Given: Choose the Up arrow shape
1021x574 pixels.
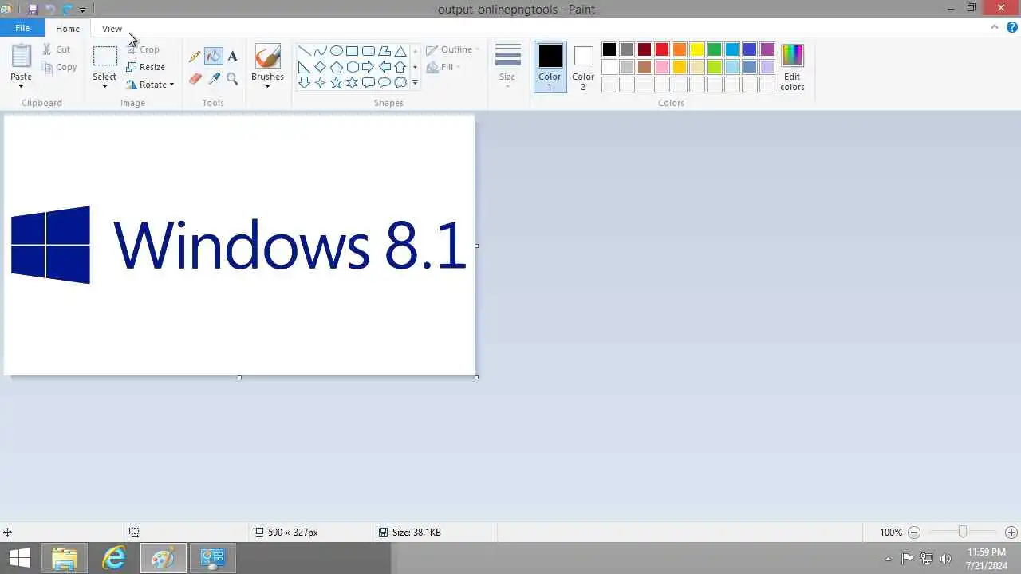Looking at the screenshot, I should tap(400, 67).
